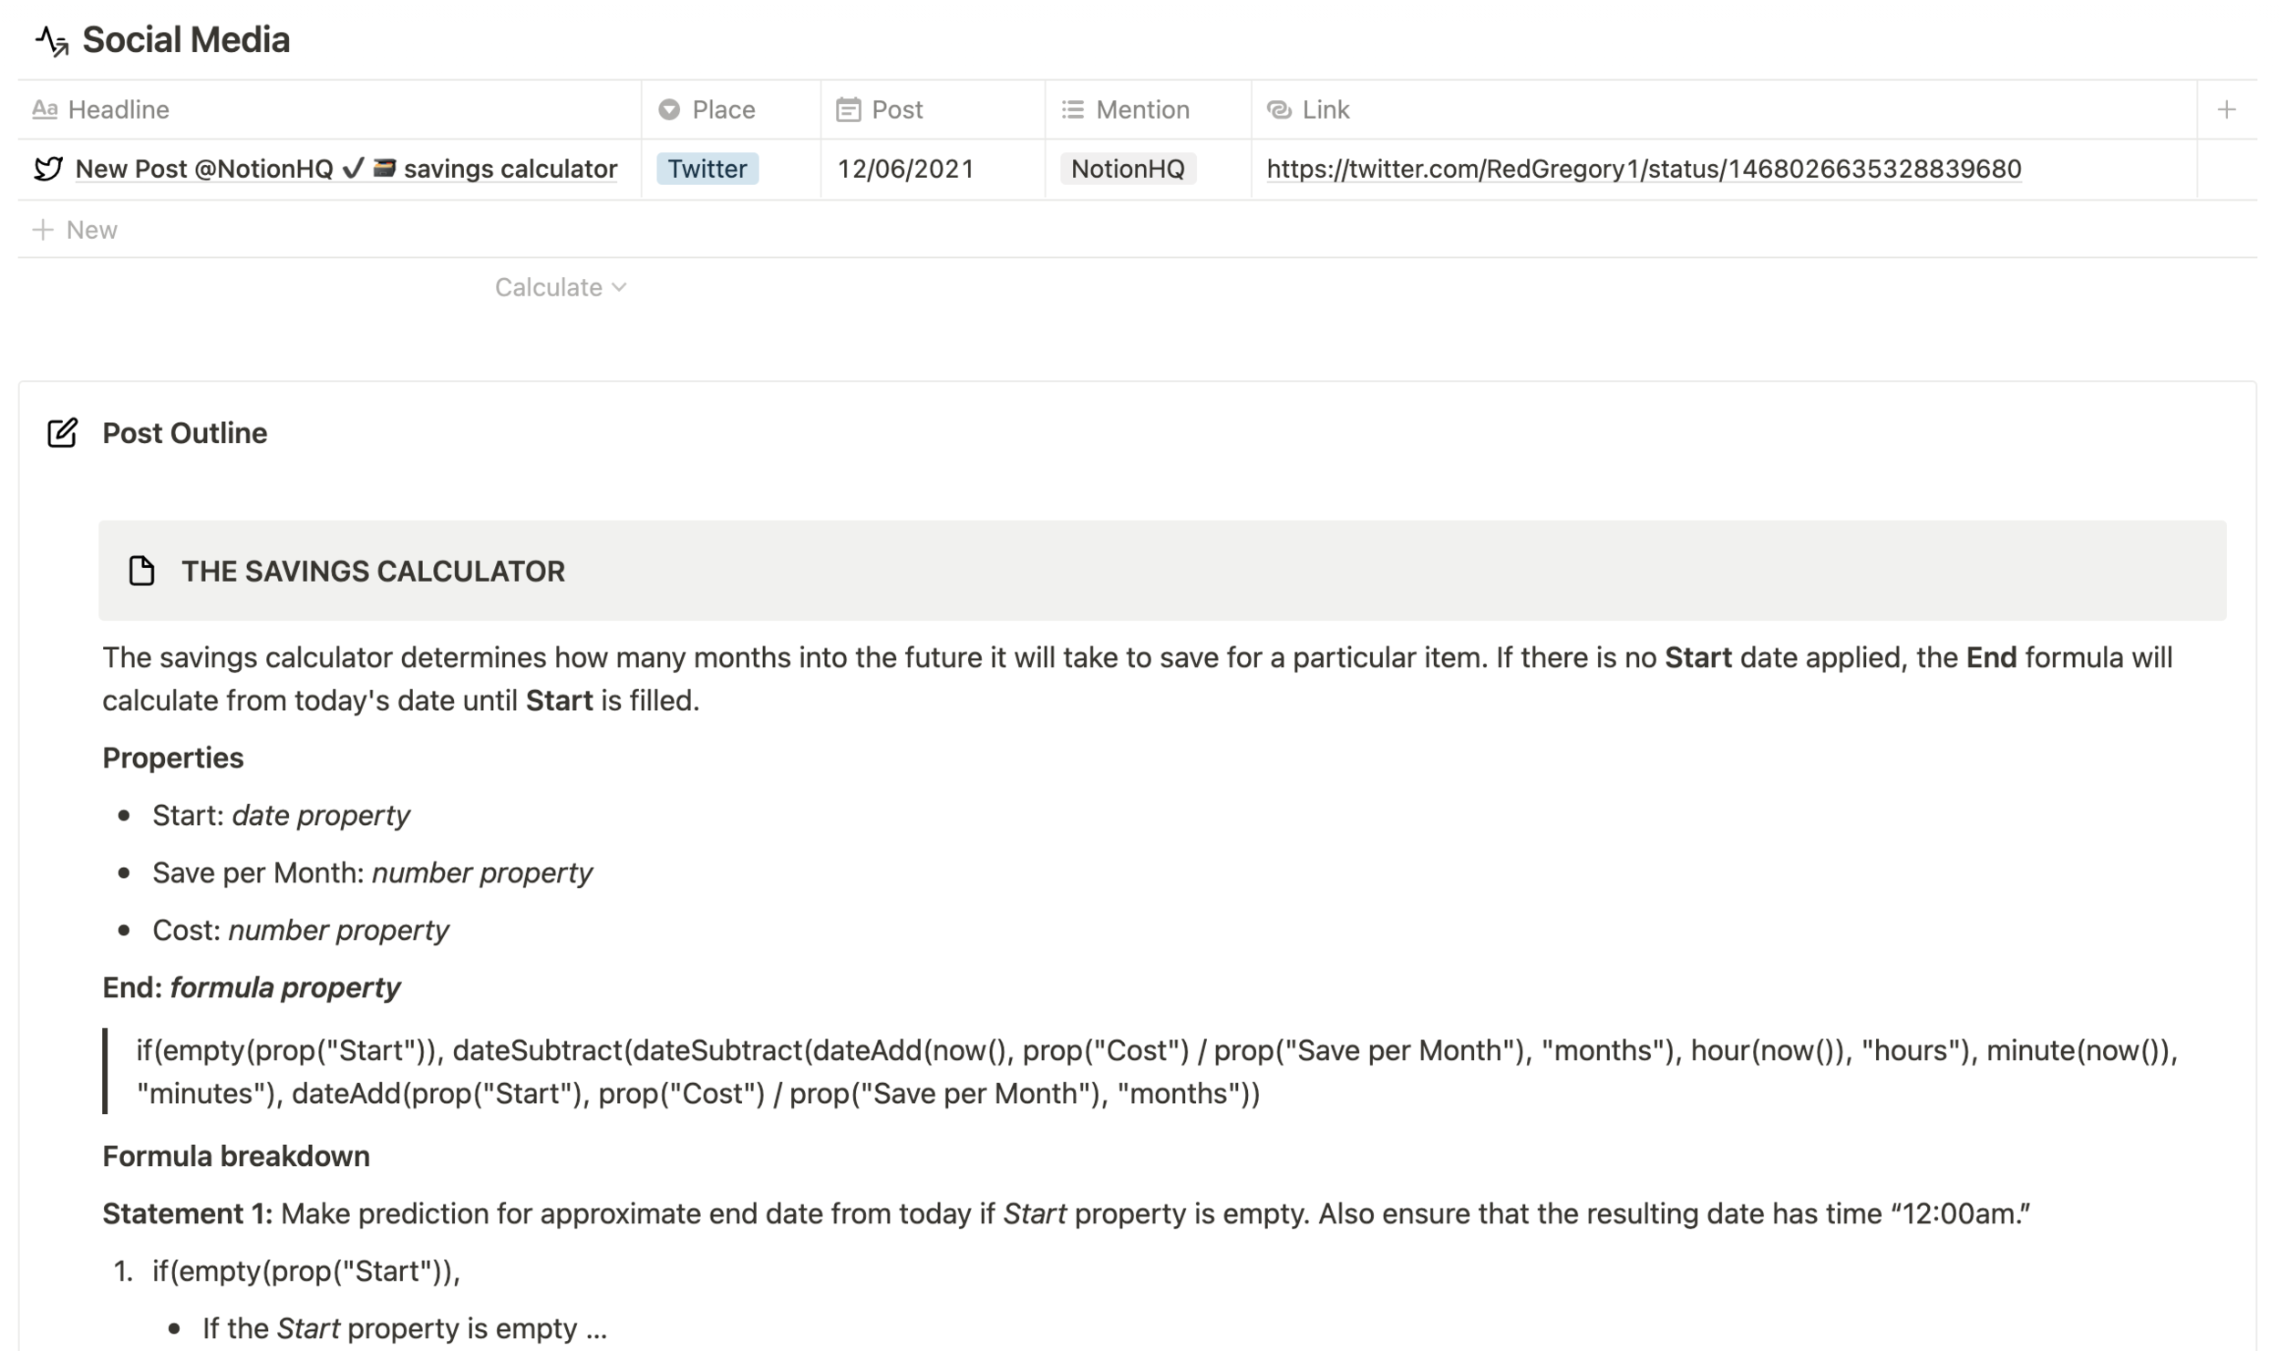The height and width of the screenshot is (1351, 2279).
Task: Expand the Calculate dropdown
Action: click(x=560, y=287)
